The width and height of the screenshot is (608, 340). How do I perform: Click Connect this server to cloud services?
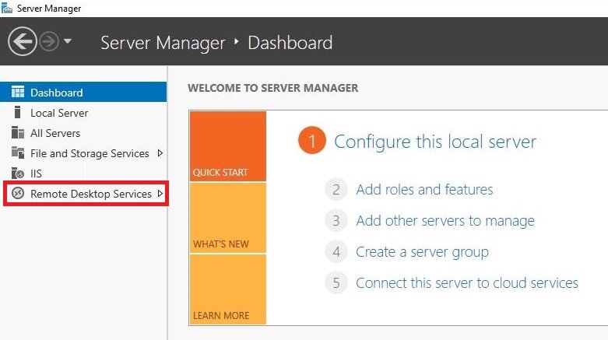(467, 283)
